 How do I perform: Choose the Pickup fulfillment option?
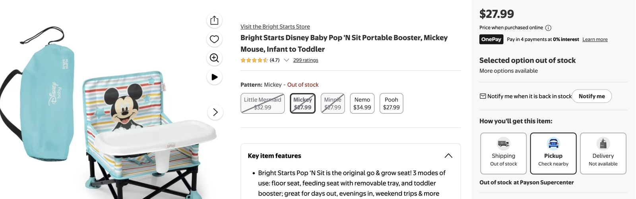[553, 153]
